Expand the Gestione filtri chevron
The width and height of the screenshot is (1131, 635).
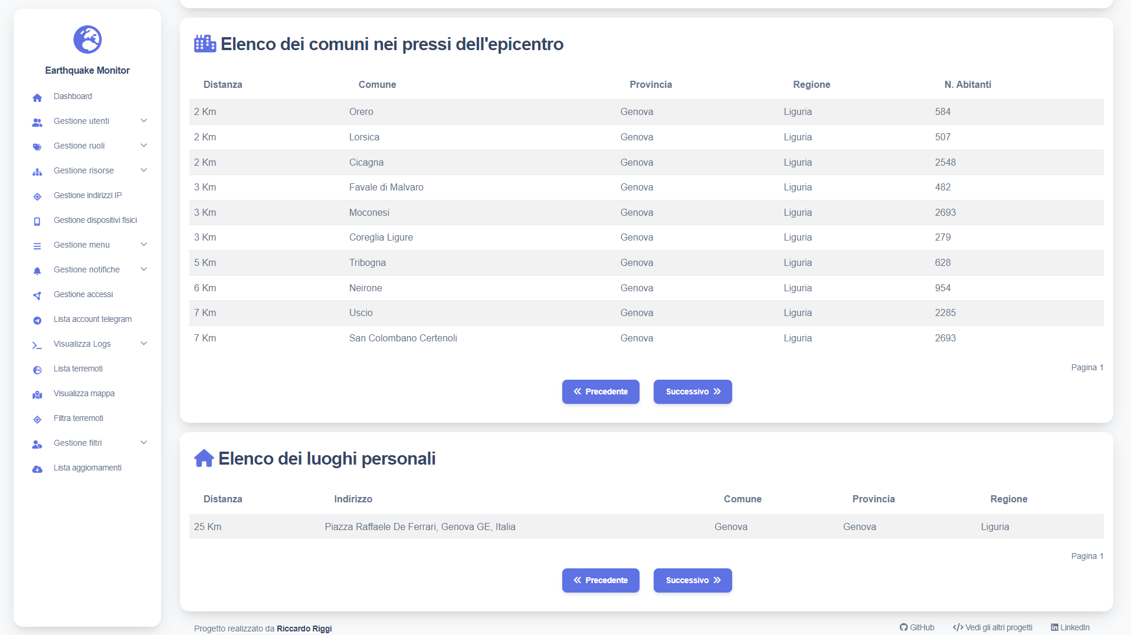143,442
